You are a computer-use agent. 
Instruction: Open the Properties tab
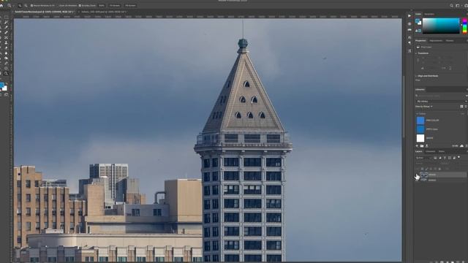point(420,41)
